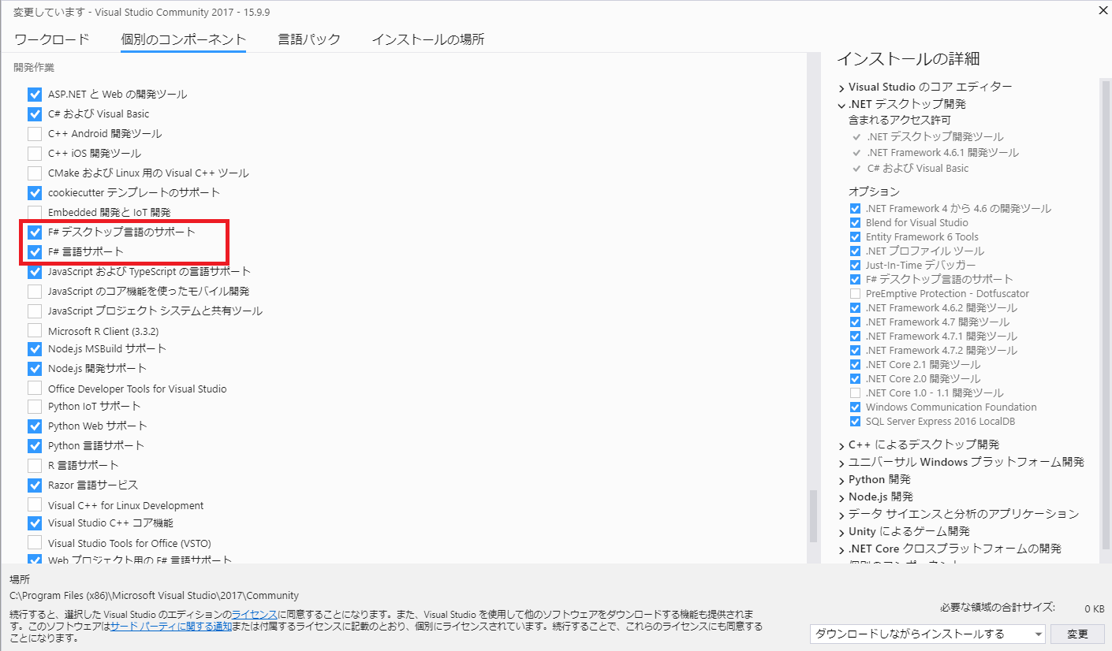
Task: Disable Node.js 開発サポート
Action: tap(35, 368)
